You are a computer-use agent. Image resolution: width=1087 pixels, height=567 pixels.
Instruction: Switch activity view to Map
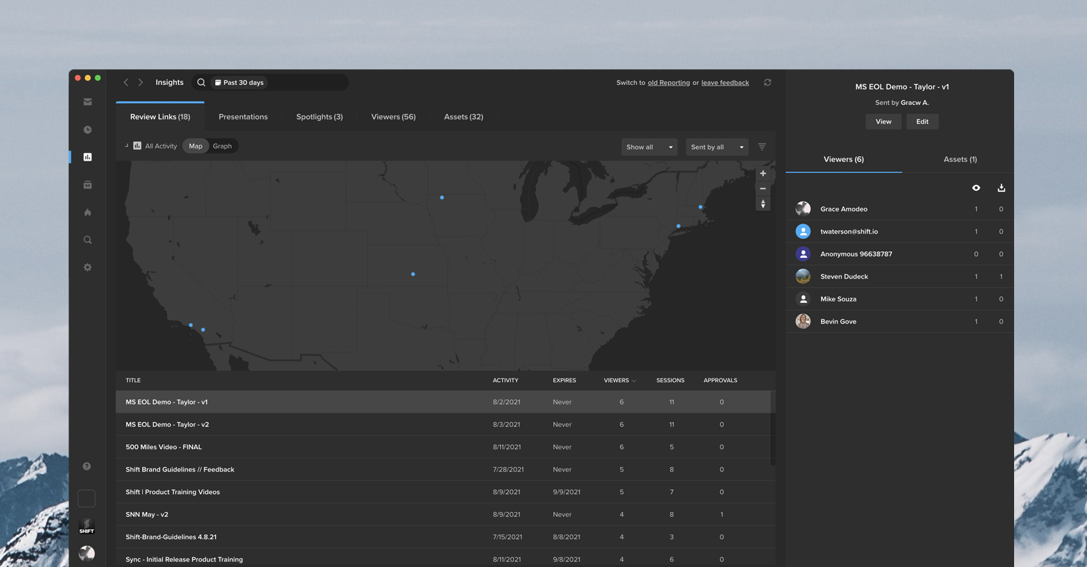(x=195, y=146)
